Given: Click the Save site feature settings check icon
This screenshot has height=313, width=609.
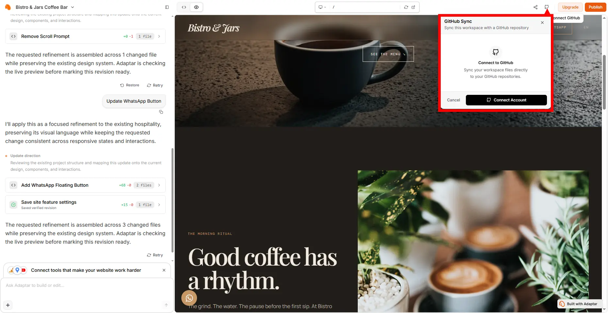Looking at the screenshot, I should [13, 205].
